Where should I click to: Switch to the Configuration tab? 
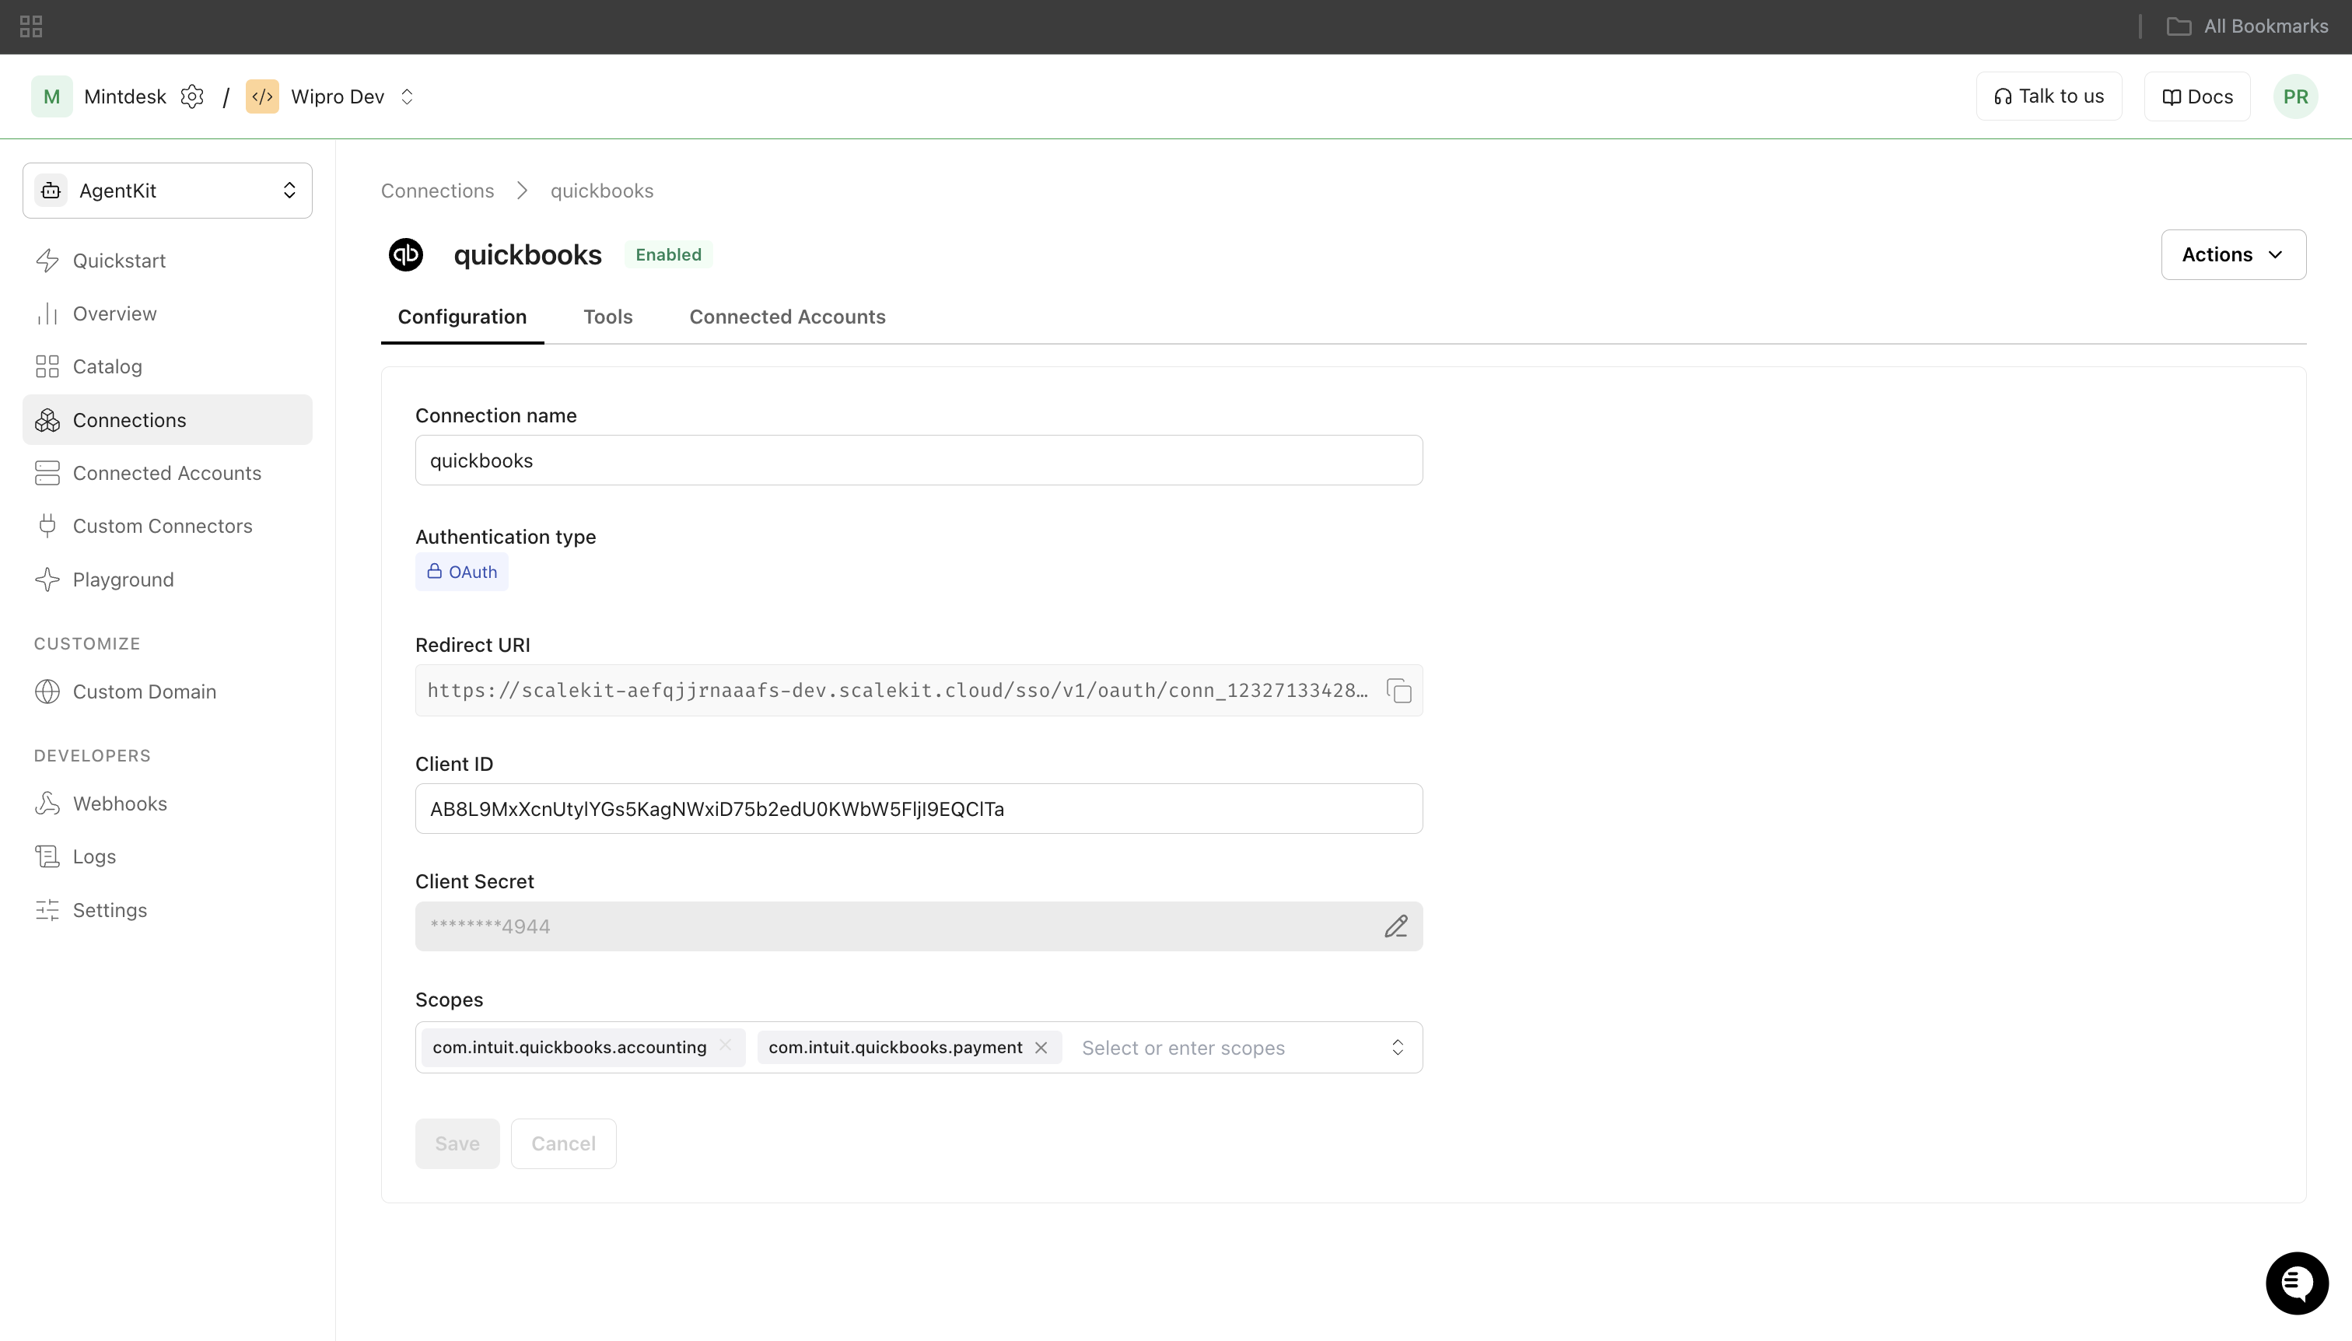[462, 317]
